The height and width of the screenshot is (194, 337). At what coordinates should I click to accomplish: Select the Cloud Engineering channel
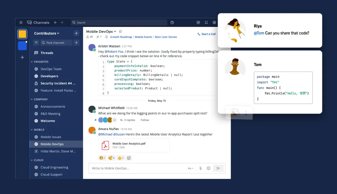pyautogui.click(x=54, y=167)
